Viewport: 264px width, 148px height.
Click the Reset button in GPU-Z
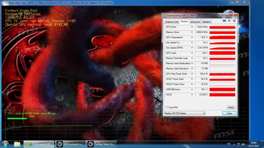231,107
